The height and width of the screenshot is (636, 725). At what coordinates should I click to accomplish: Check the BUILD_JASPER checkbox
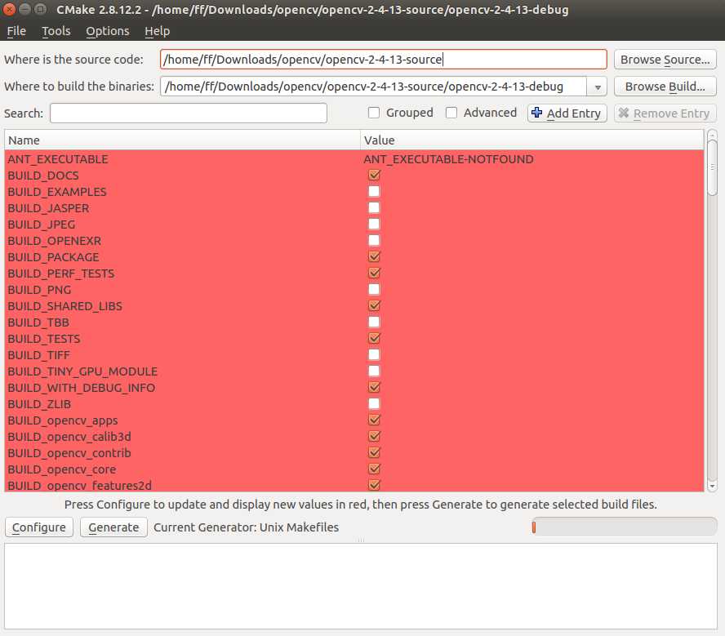pos(374,208)
